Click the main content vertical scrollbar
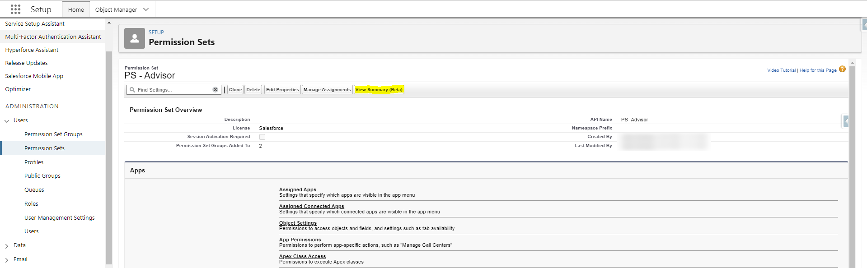This screenshot has width=867, height=268. [852, 167]
